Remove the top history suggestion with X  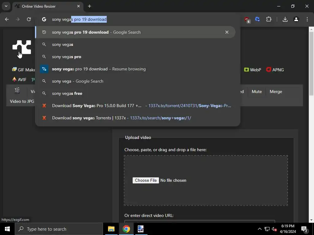coord(227,32)
